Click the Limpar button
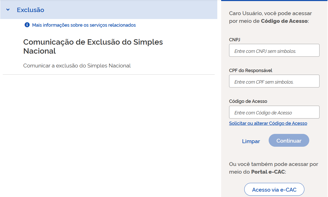The width and height of the screenshot is (328, 197). 251,141
